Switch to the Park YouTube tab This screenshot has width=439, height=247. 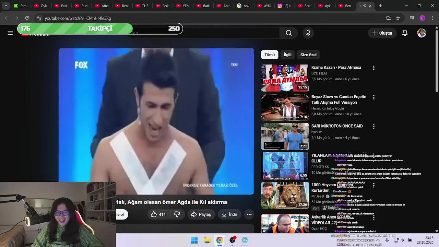tap(61, 6)
